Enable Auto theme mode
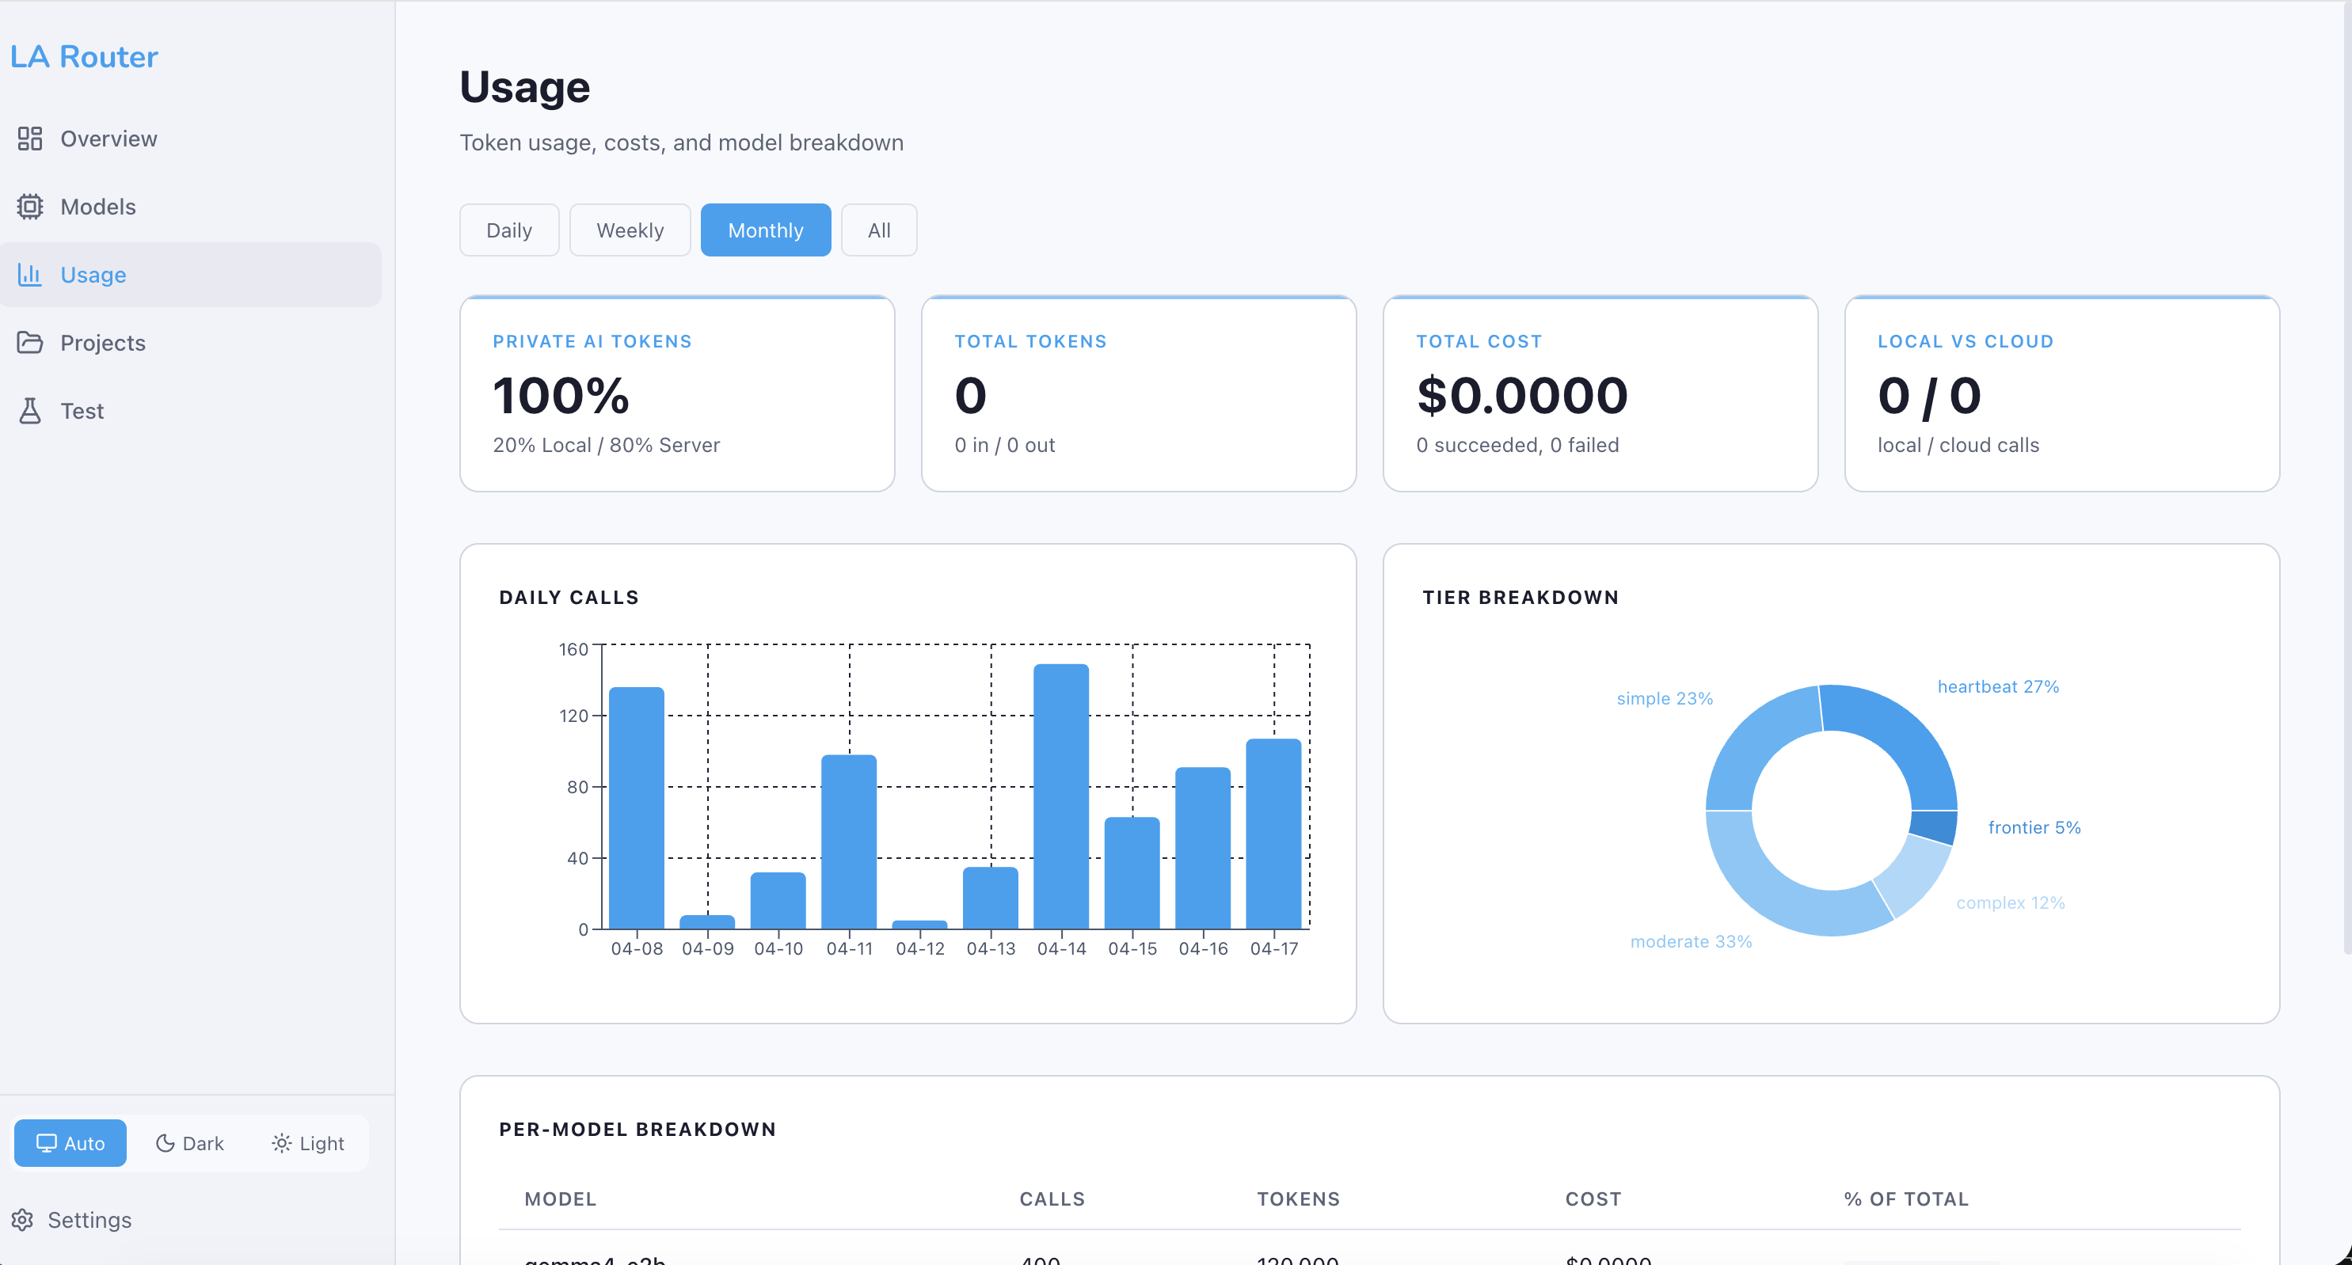Screen dimensions: 2352x1265 (70, 1143)
